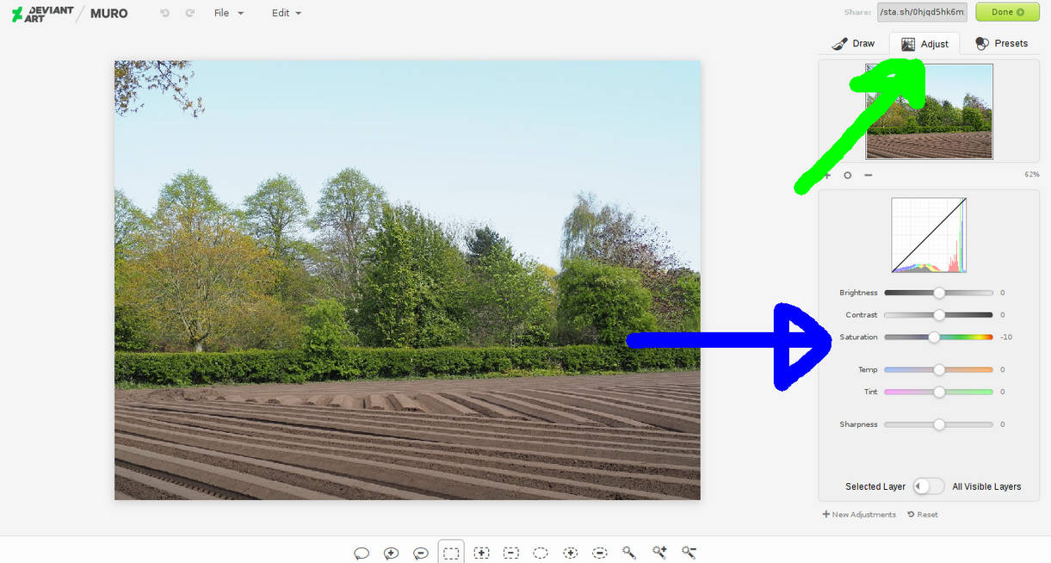Viewport: 1051px width, 563px height.
Task: Click the share URL field
Action: click(x=923, y=12)
